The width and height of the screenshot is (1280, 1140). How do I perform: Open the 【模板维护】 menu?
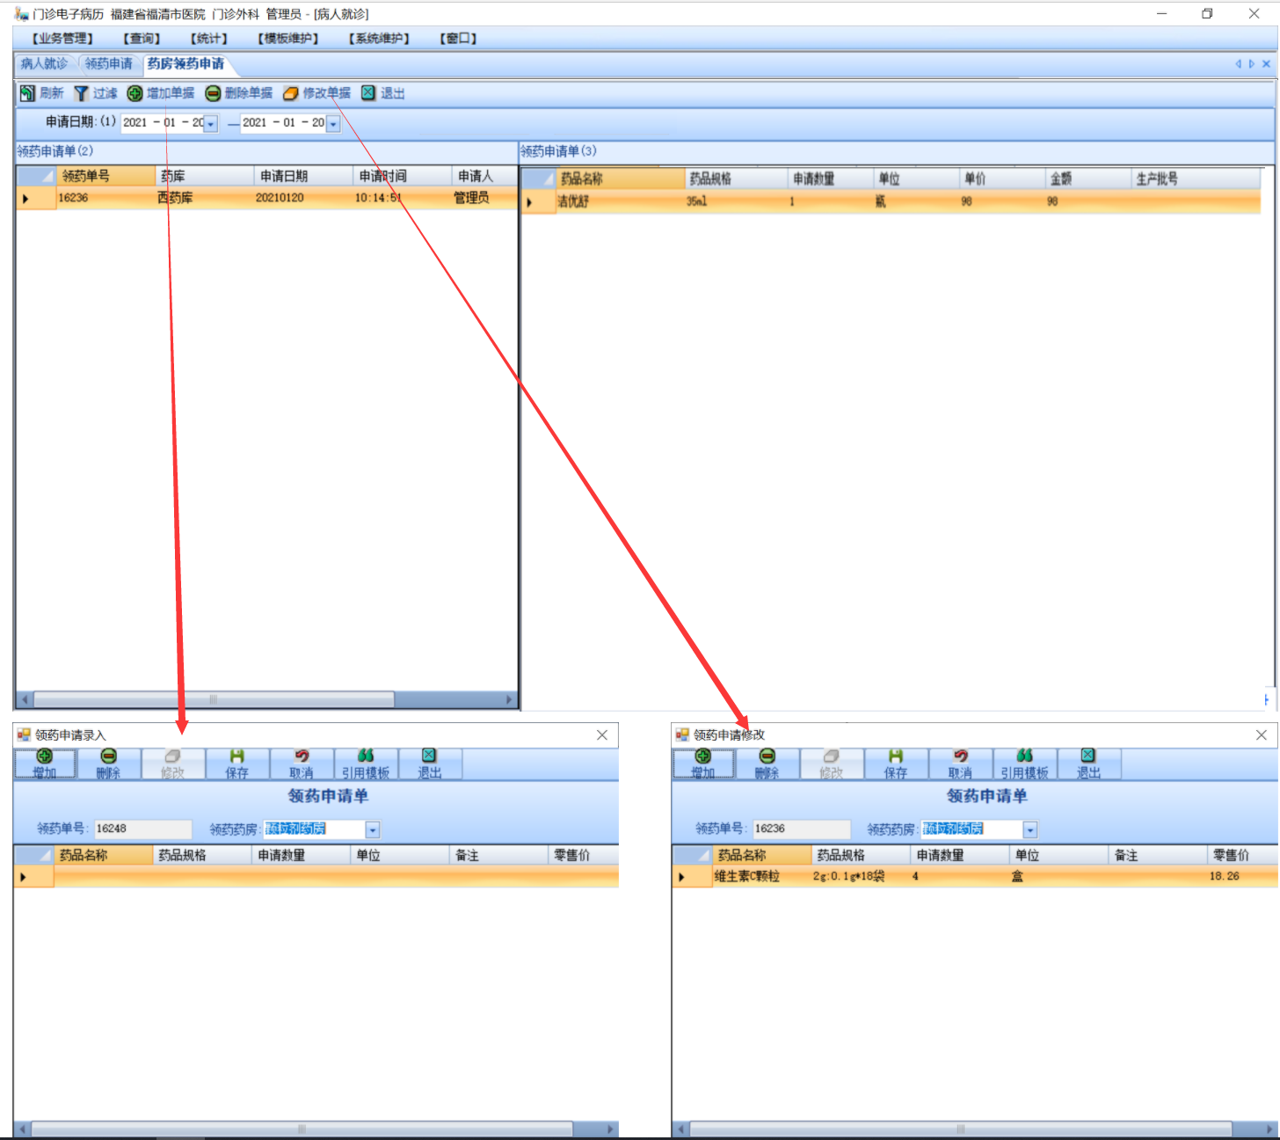[x=288, y=39]
